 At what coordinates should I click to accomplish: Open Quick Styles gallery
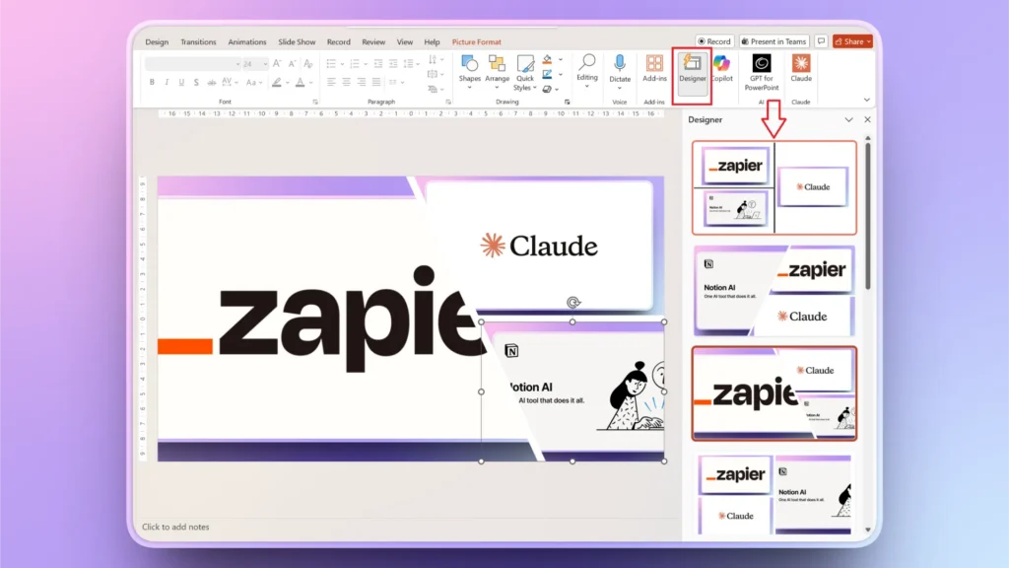tap(525, 73)
